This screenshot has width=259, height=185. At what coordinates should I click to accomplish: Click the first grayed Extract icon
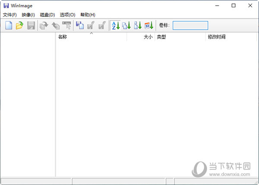pos(91,25)
